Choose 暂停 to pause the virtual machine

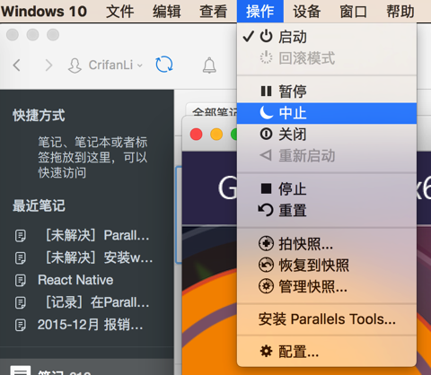click(x=327, y=92)
